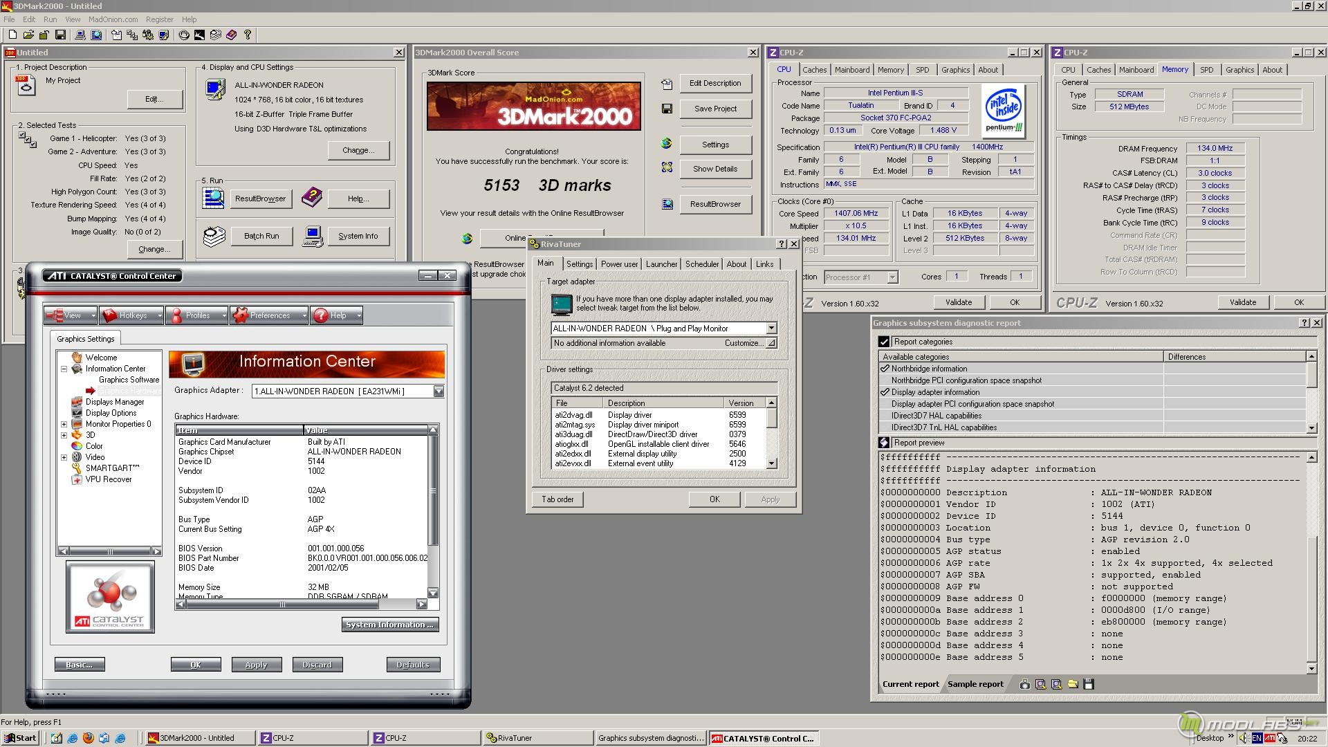Click the computer icon next to System Info

pos(313,236)
